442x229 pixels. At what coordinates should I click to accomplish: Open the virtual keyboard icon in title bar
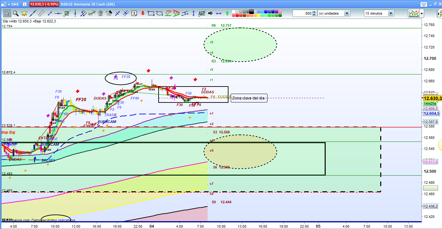pyautogui.click(x=423, y=4)
